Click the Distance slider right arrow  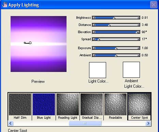click(x=139, y=25)
